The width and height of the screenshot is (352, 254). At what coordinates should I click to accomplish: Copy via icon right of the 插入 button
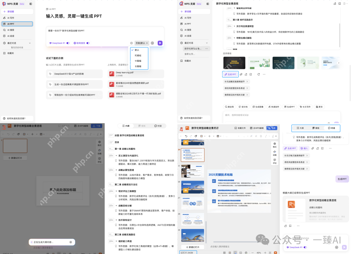(x=313, y=148)
